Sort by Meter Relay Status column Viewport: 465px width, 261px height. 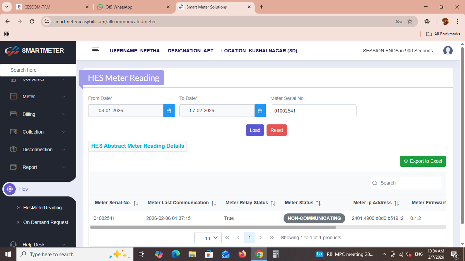[273, 203]
